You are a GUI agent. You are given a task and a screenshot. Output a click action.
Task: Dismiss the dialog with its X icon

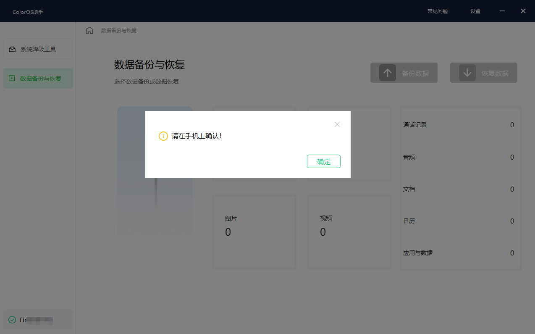pos(337,124)
